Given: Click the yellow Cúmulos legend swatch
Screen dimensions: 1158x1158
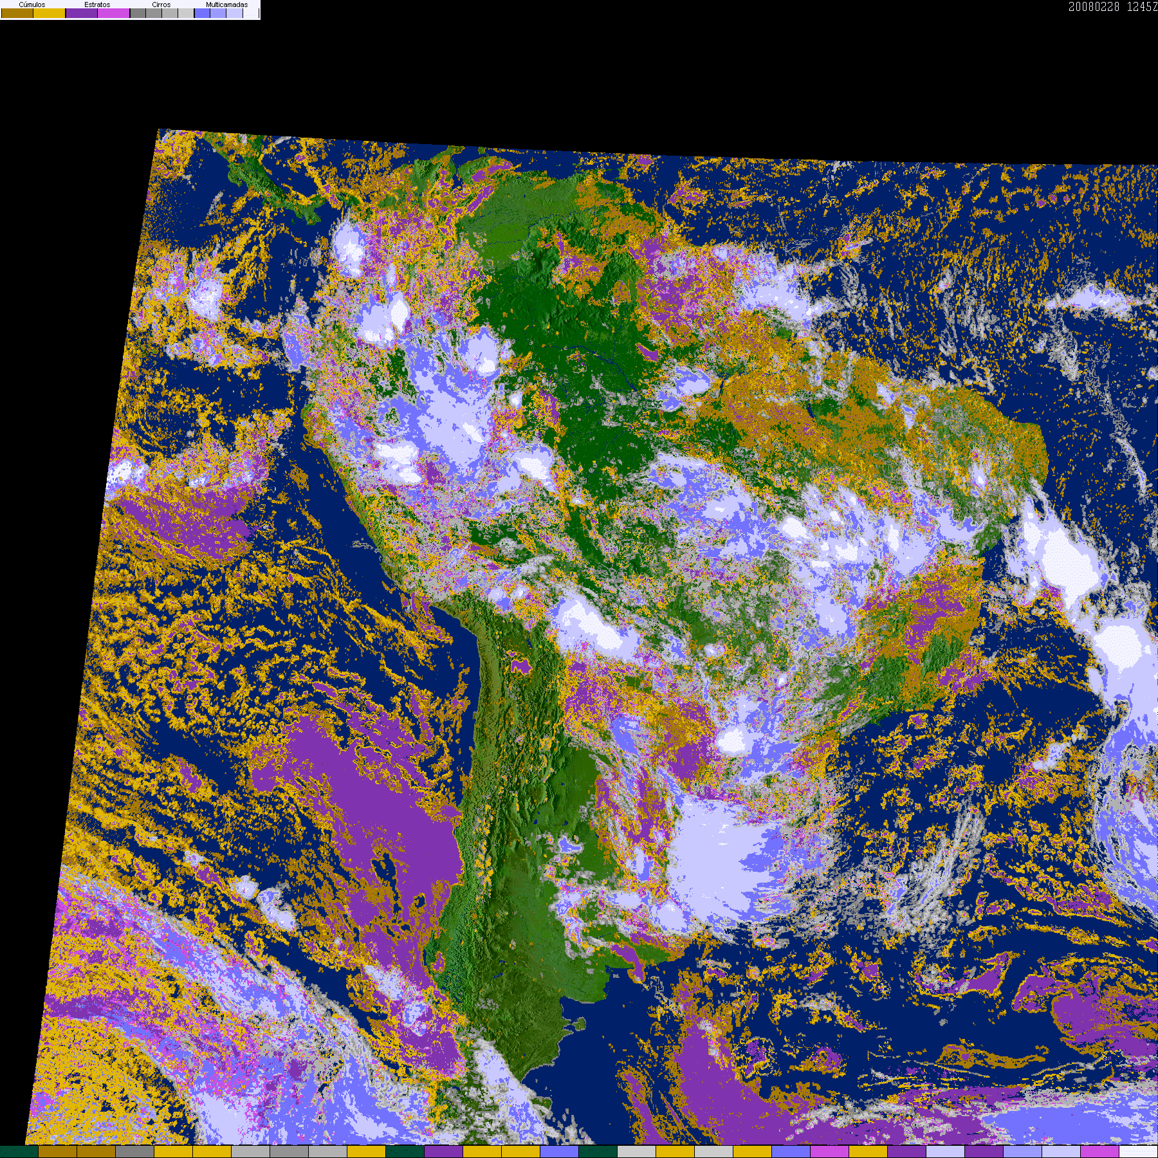Looking at the screenshot, I should (x=49, y=13).
